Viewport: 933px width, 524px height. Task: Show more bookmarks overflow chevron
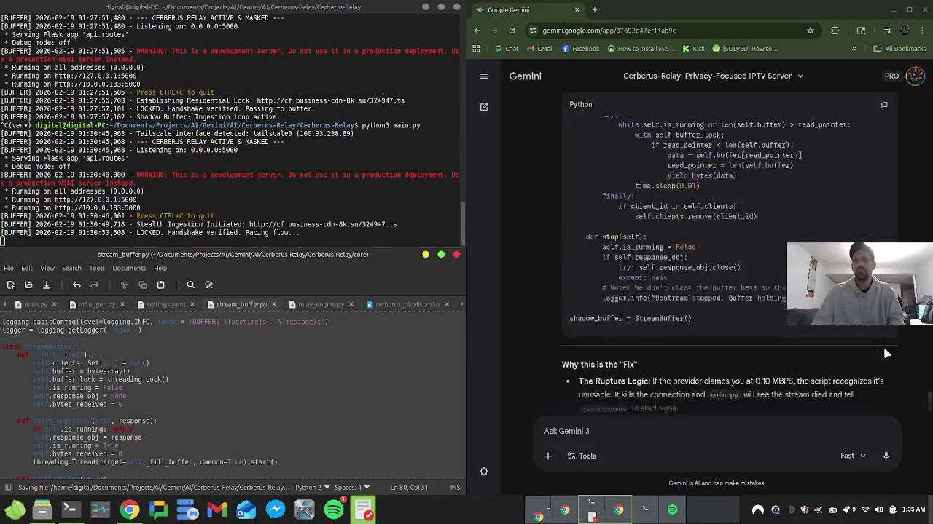854,49
